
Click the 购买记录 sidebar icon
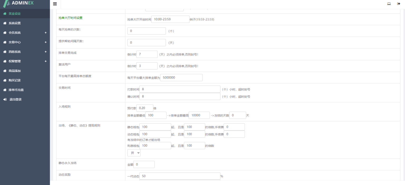(4, 80)
